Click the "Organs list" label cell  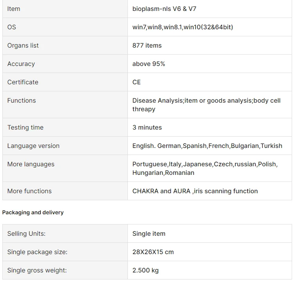[23, 45]
